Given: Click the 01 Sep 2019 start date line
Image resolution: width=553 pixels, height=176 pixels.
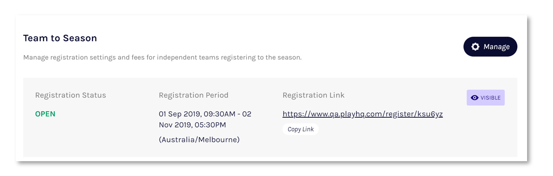Looking at the screenshot, I should (x=205, y=114).
